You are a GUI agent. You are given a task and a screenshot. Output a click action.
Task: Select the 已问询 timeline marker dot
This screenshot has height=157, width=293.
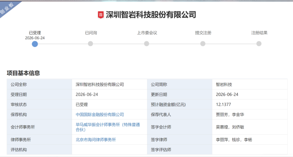[x=90, y=44]
